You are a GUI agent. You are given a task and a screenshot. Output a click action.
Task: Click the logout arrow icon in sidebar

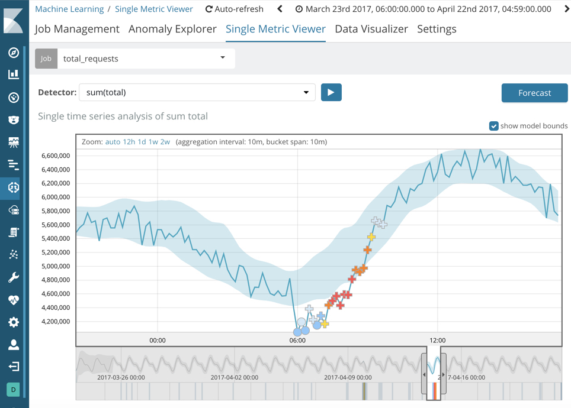click(x=13, y=367)
